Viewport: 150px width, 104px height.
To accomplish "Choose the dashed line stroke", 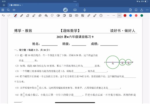I will click(114, 16).
